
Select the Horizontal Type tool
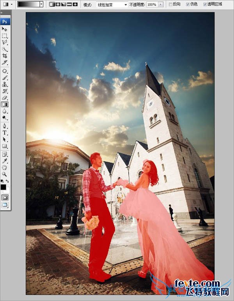click(x=5, y=133)
